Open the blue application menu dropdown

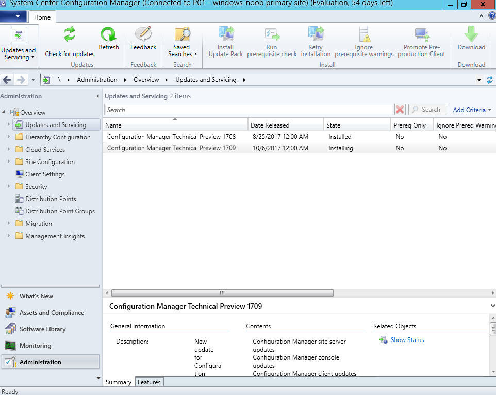[x=13, y=16]
